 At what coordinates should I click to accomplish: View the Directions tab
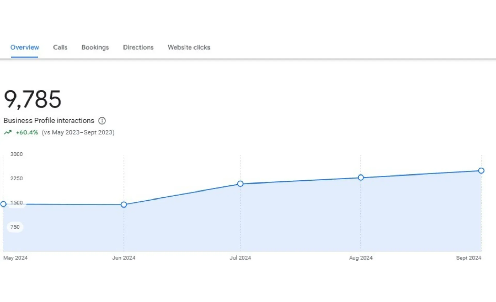(138, 47)
